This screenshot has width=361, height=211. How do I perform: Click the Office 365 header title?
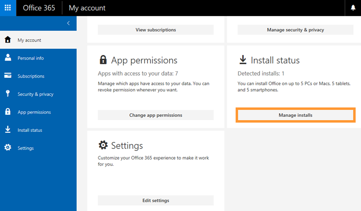click(39, 8)
